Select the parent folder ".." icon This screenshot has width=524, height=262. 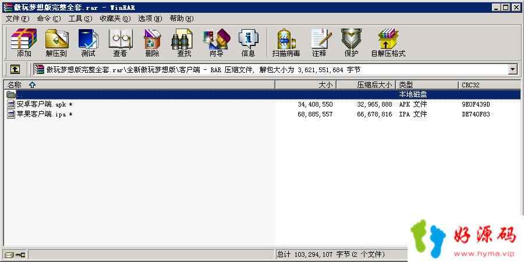pyautogui.click(x=11, y=94)
